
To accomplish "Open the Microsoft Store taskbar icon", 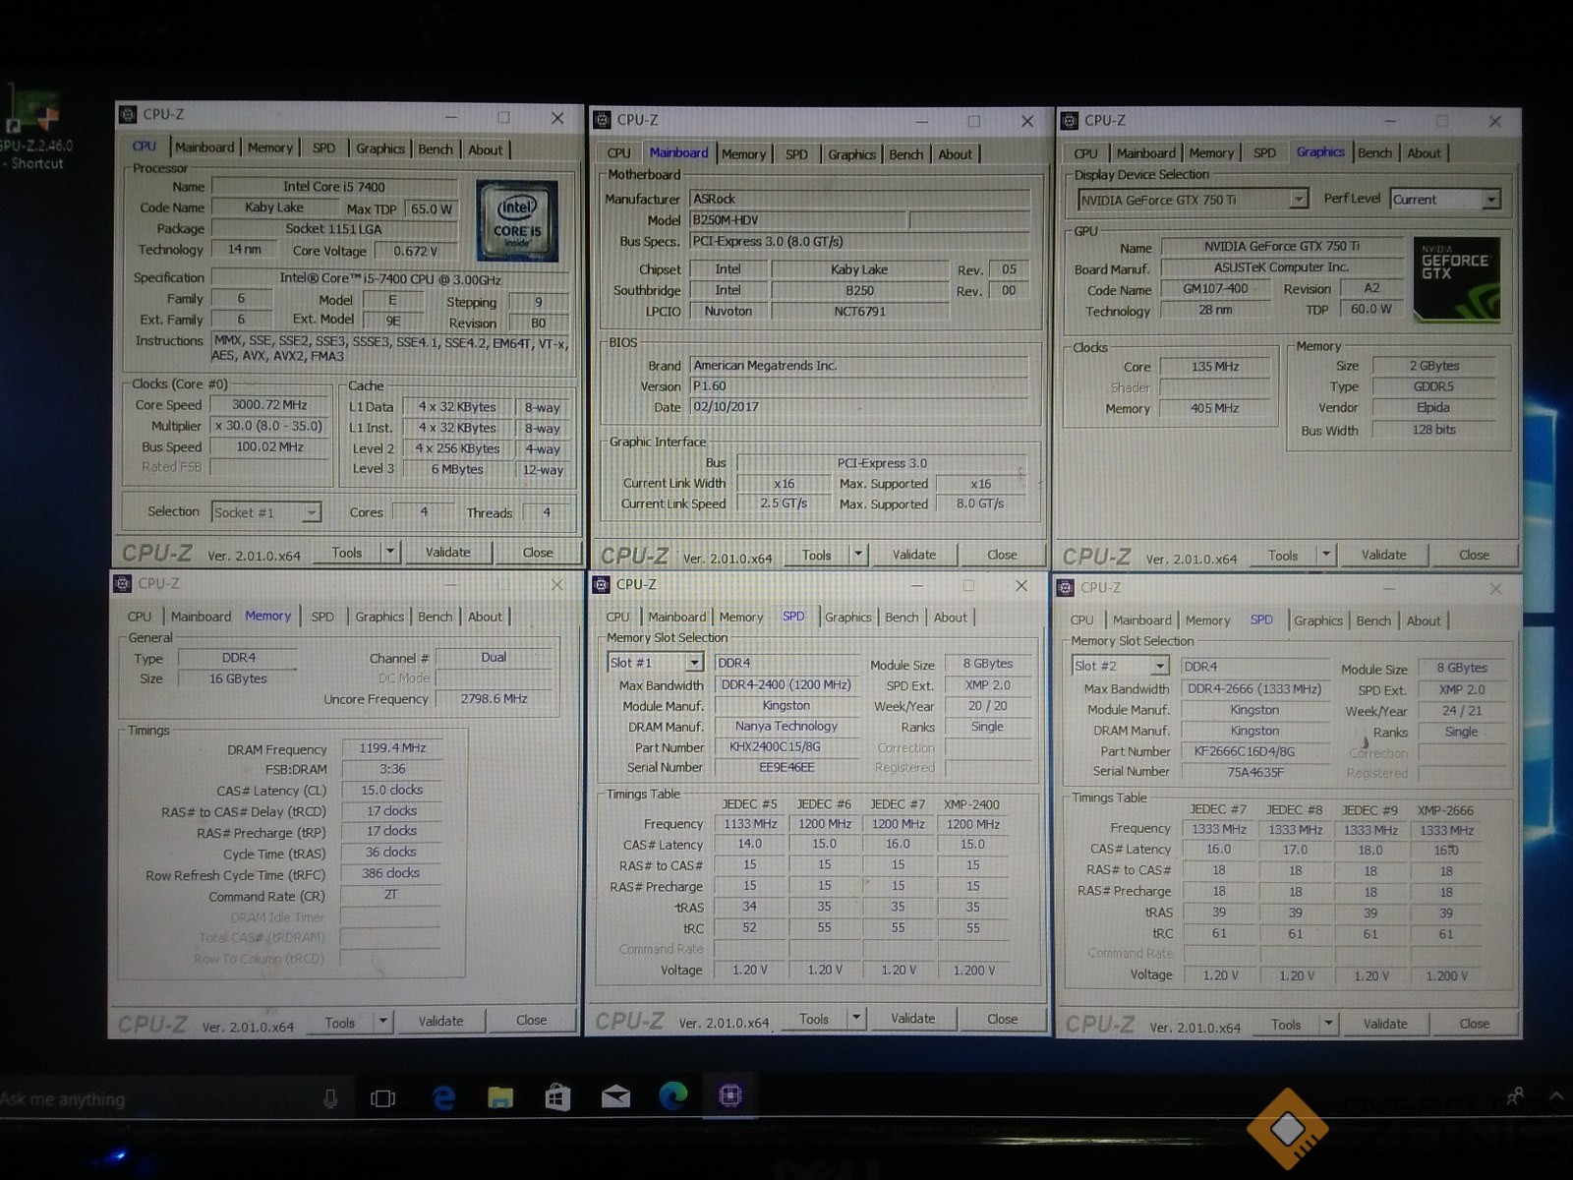I will point(557,1096).
